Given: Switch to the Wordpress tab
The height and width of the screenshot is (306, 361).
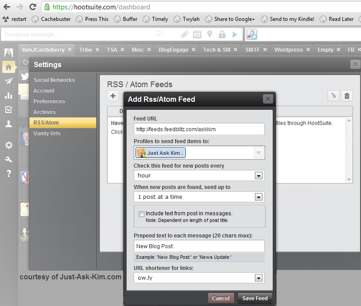Looking at the screenshot, I should [288, 50].
